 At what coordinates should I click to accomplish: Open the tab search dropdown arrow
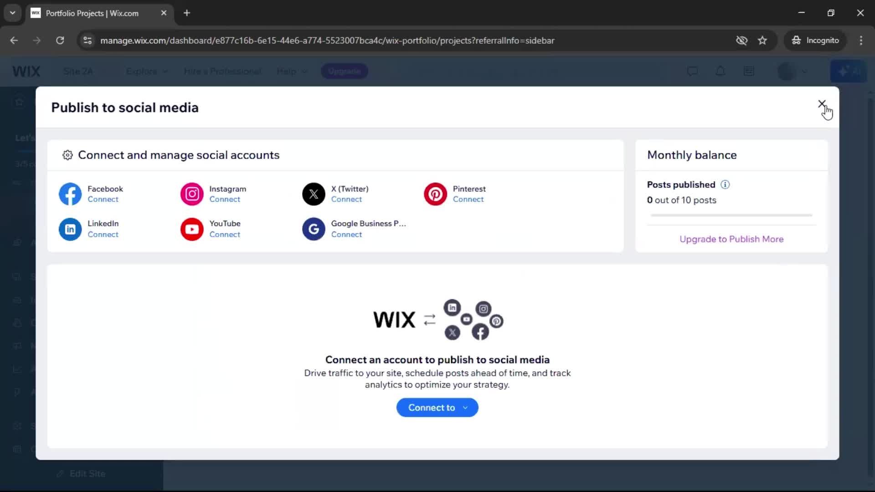point(13,13)
